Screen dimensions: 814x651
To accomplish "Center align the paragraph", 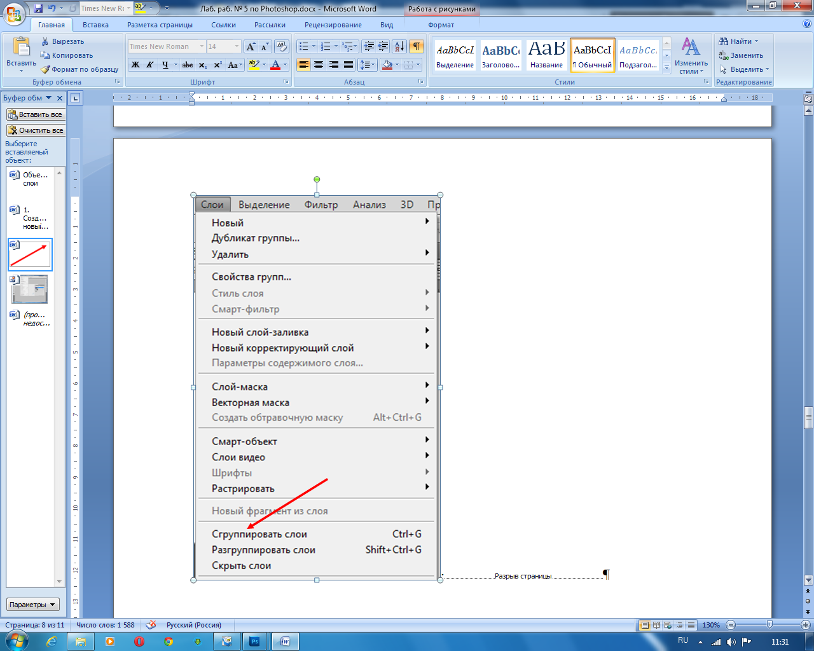I will (x=319, y=65).
